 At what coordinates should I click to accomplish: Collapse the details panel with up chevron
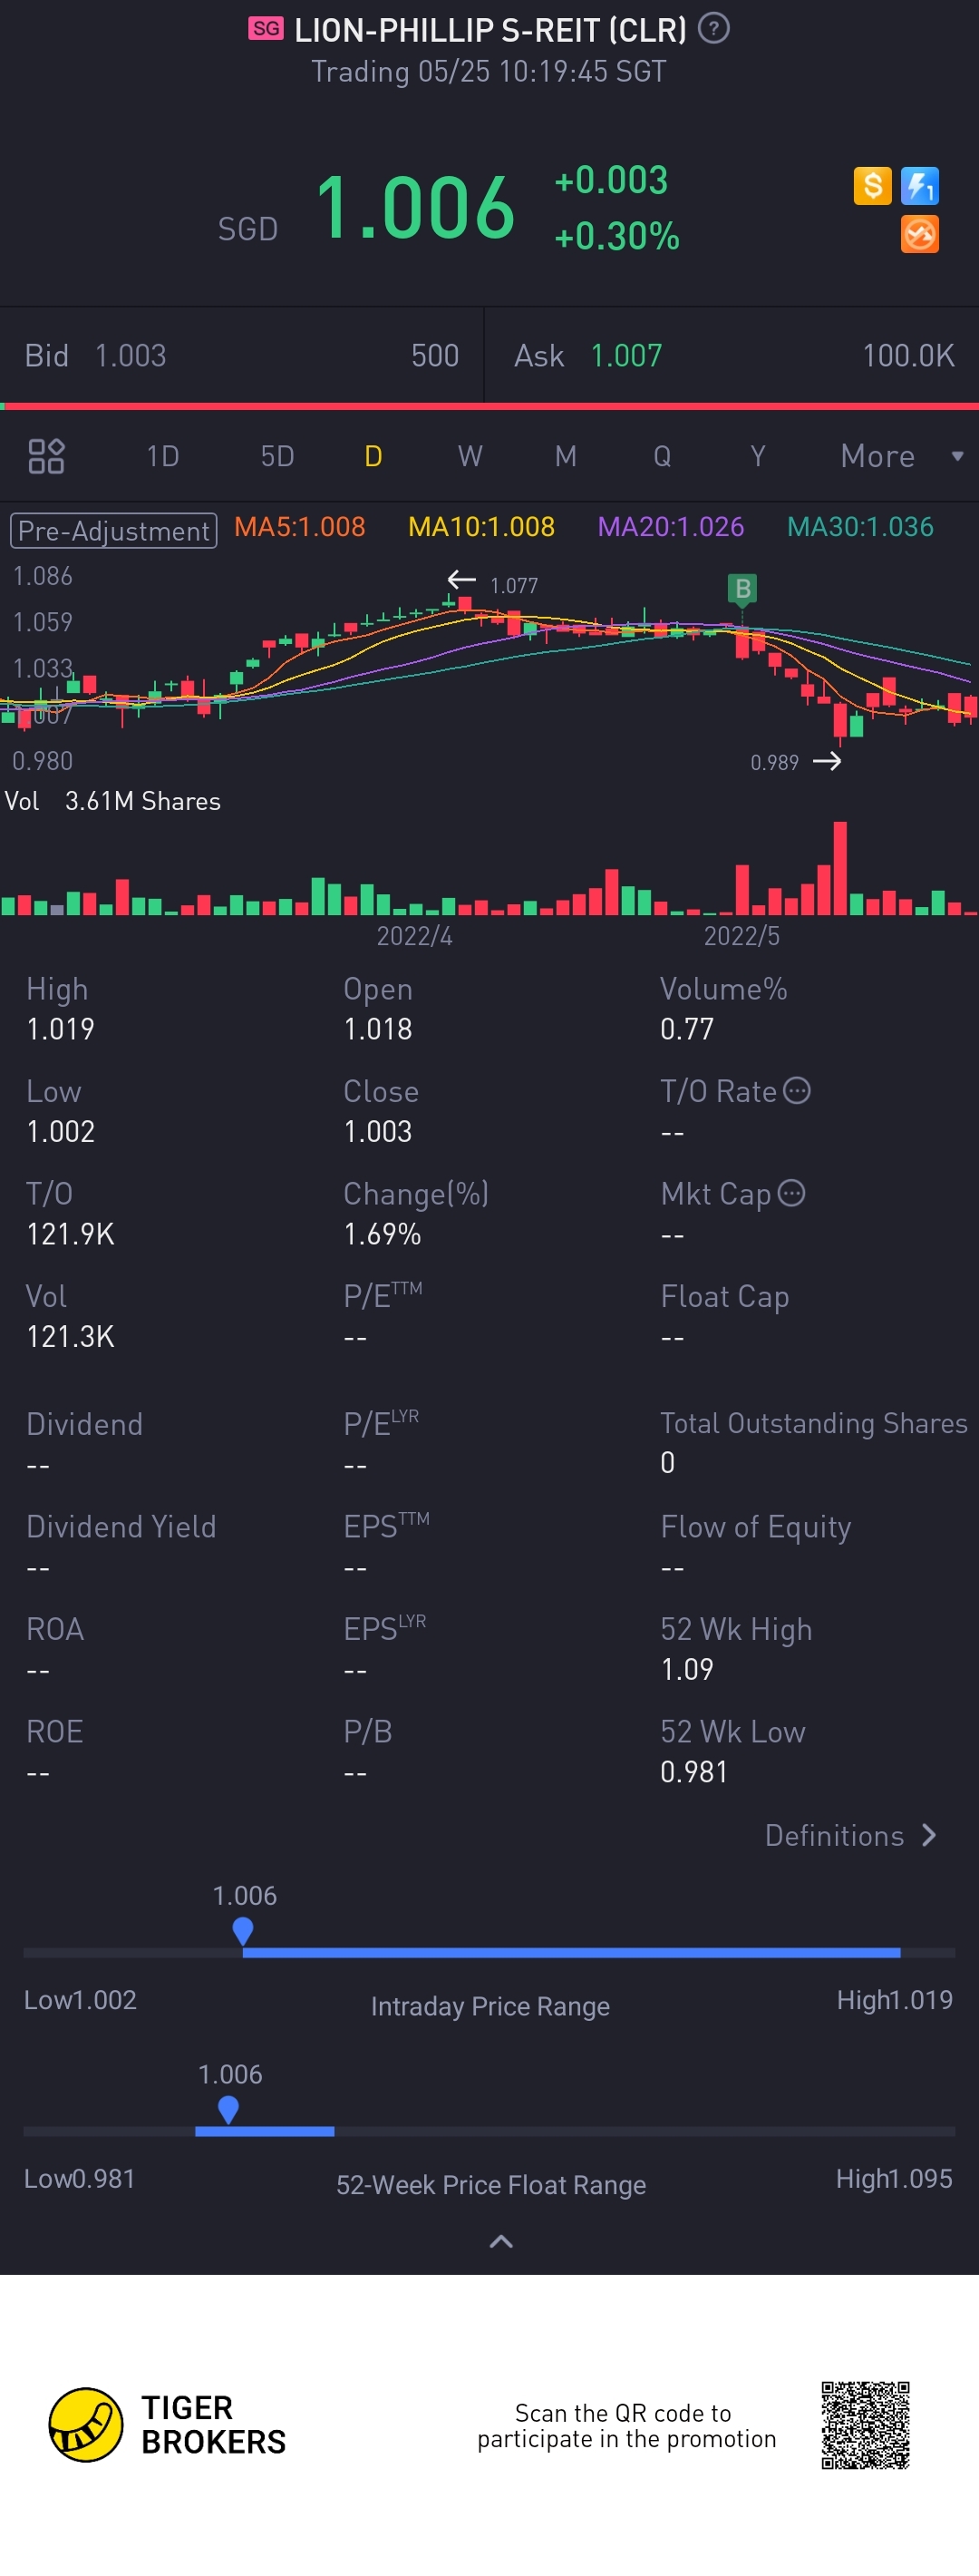(x=500, y=2241)
